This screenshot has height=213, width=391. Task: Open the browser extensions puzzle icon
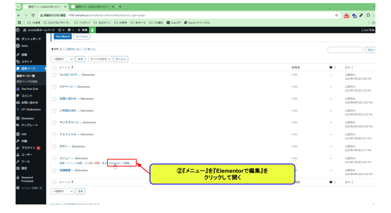pyautogui.click(x=368, y=15)
